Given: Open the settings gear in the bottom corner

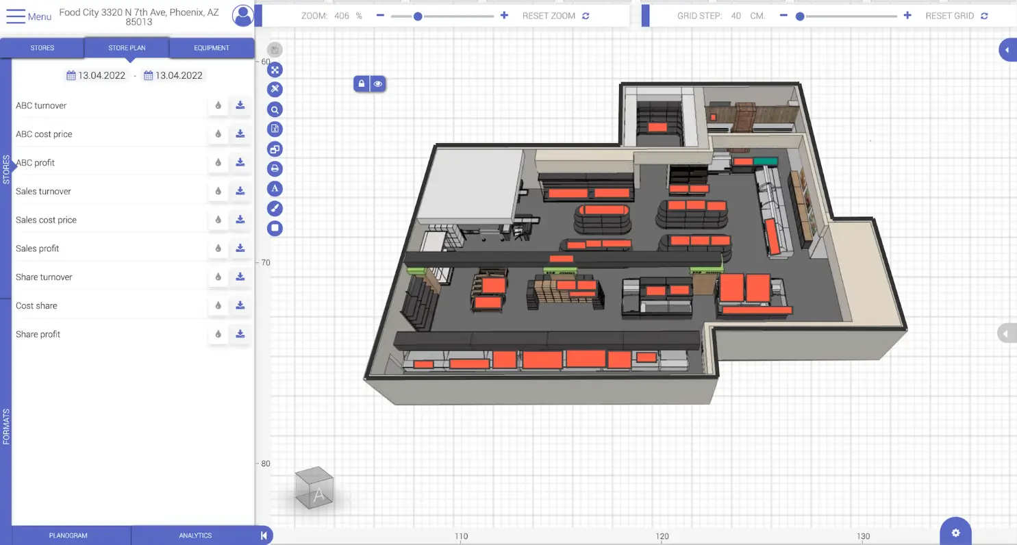Looking at the screenshot, I should (955, 531).
